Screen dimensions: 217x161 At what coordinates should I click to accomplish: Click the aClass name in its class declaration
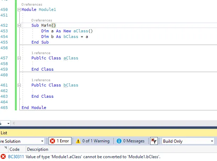tap(71, 58)
